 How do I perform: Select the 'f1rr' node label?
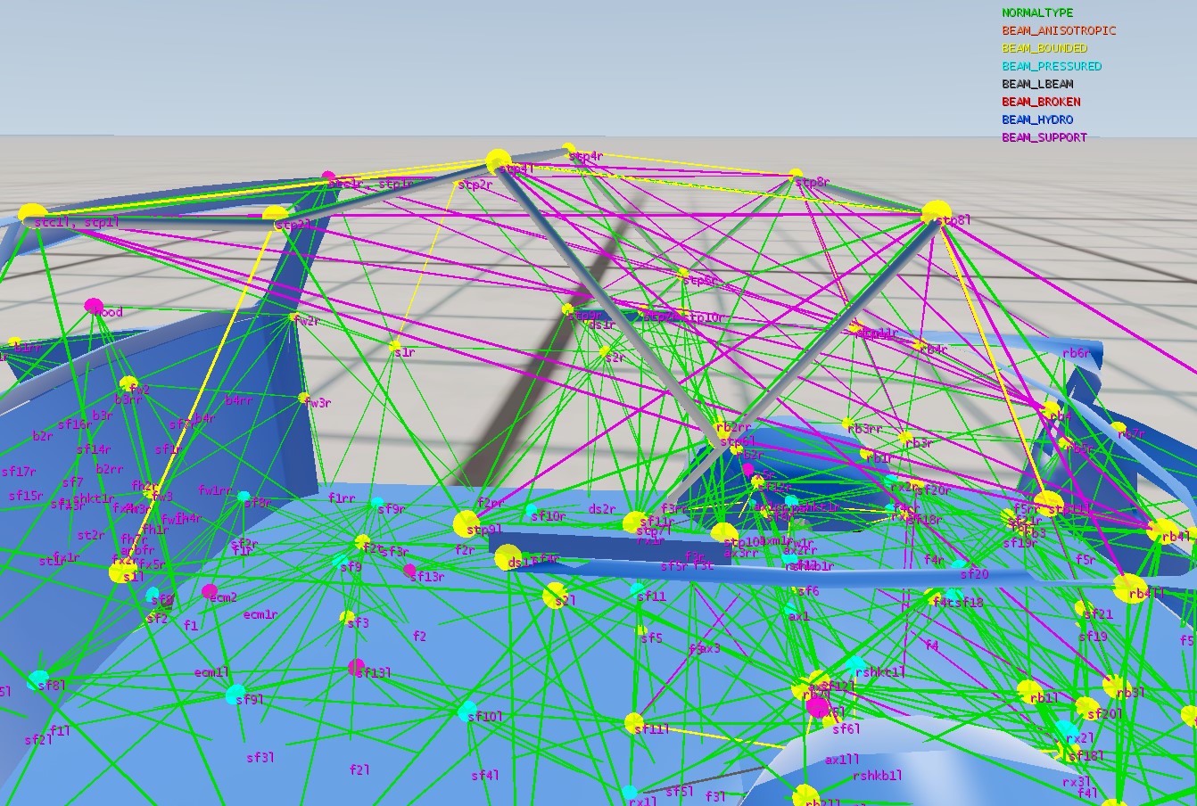coord(342,498)
